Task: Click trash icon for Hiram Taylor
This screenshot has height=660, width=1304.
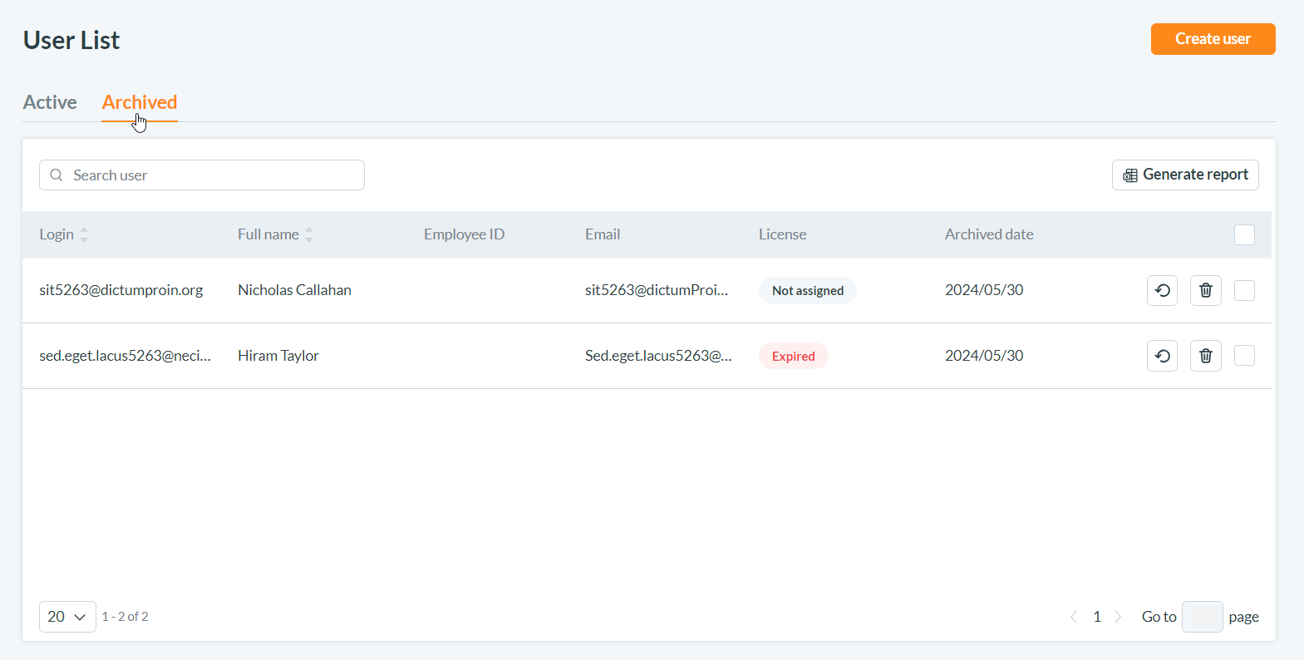Action: [1205, 356]
